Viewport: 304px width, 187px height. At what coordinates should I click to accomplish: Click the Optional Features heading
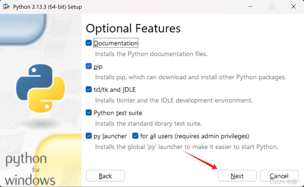133,28
